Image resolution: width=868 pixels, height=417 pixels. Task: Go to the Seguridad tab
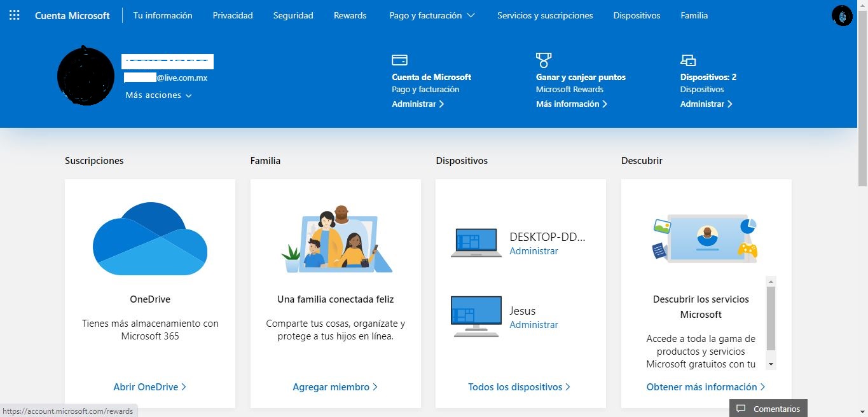(x=293, y=15)
